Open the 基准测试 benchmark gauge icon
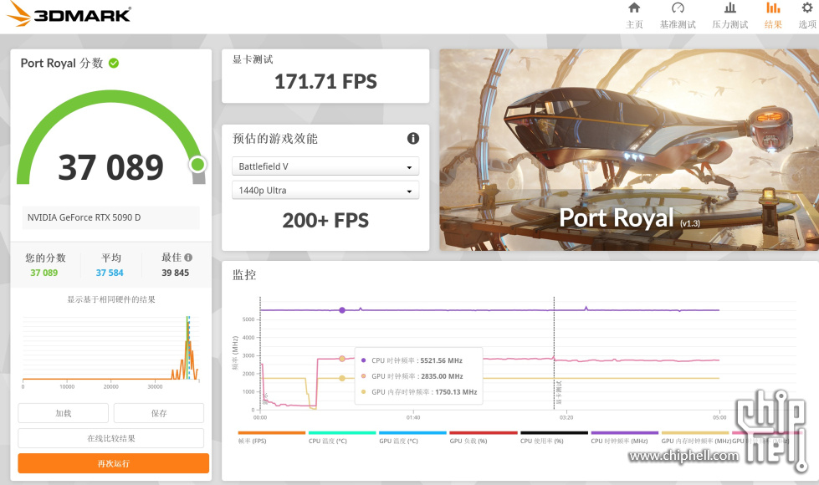819x485 pixels. [678, 8]
